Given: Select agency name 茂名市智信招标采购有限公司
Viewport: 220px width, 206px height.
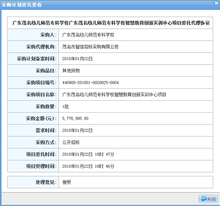Looking at the screenshot, I should pos(90,47).
